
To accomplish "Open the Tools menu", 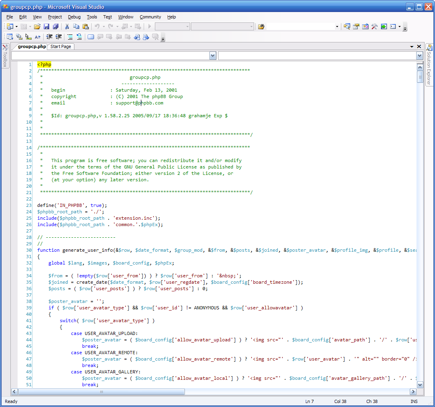I will [x=92, y=17].
